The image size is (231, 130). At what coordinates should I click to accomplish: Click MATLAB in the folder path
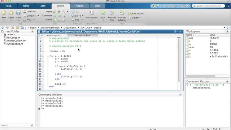[85, 27]
